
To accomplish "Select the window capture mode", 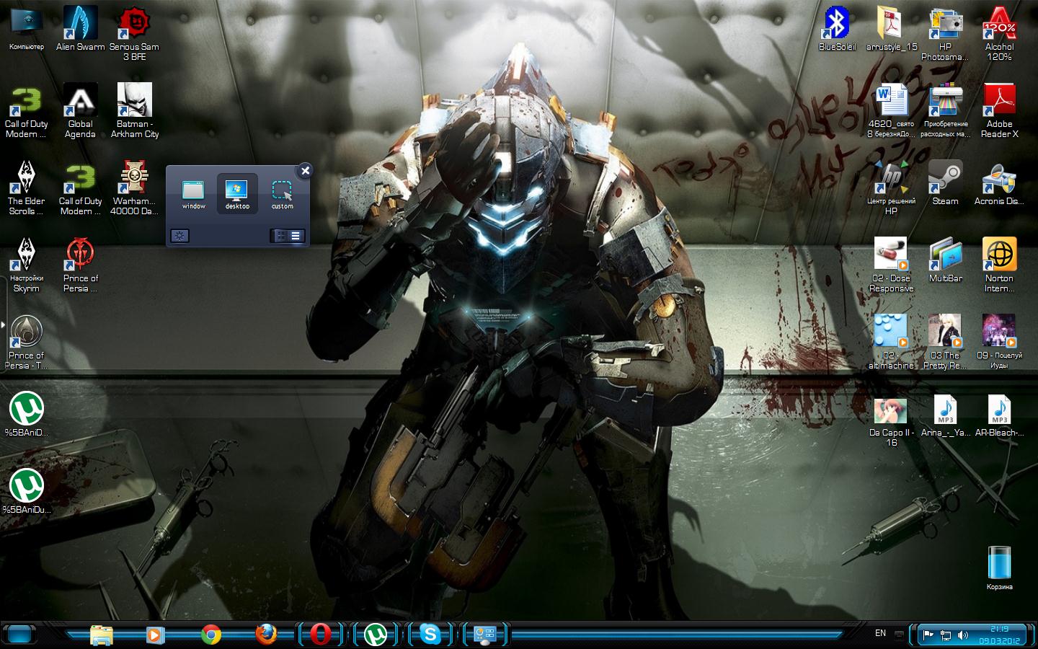I will click(193, 194).
